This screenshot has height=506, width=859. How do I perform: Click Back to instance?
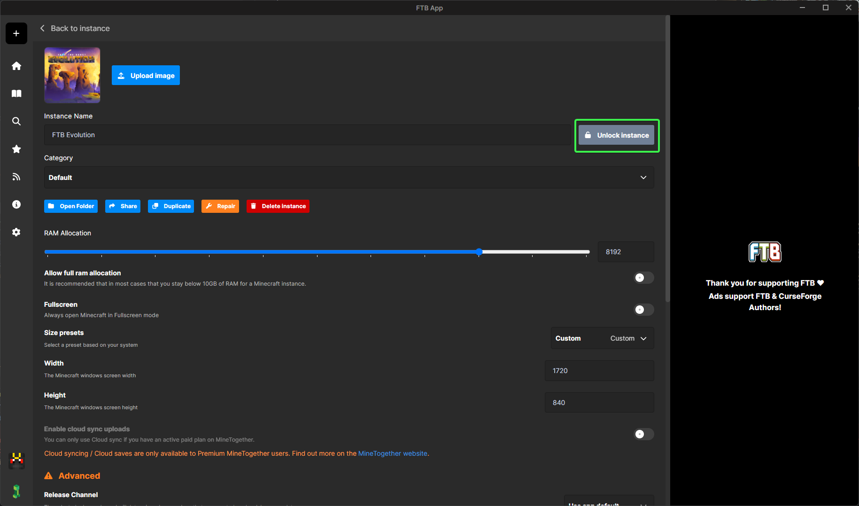pos(80,28)
